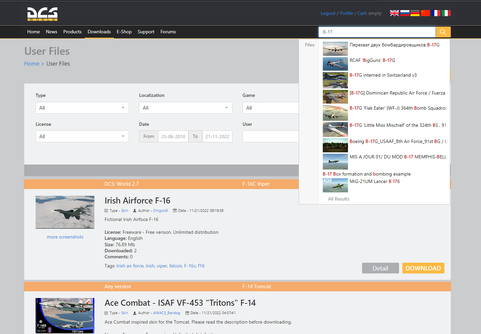Open the News menu item

[x=52, y=32]
